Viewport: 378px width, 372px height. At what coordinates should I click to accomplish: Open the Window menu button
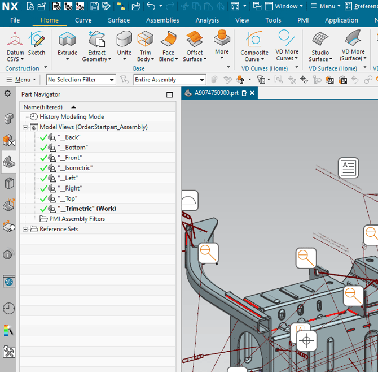coord(285,6)
